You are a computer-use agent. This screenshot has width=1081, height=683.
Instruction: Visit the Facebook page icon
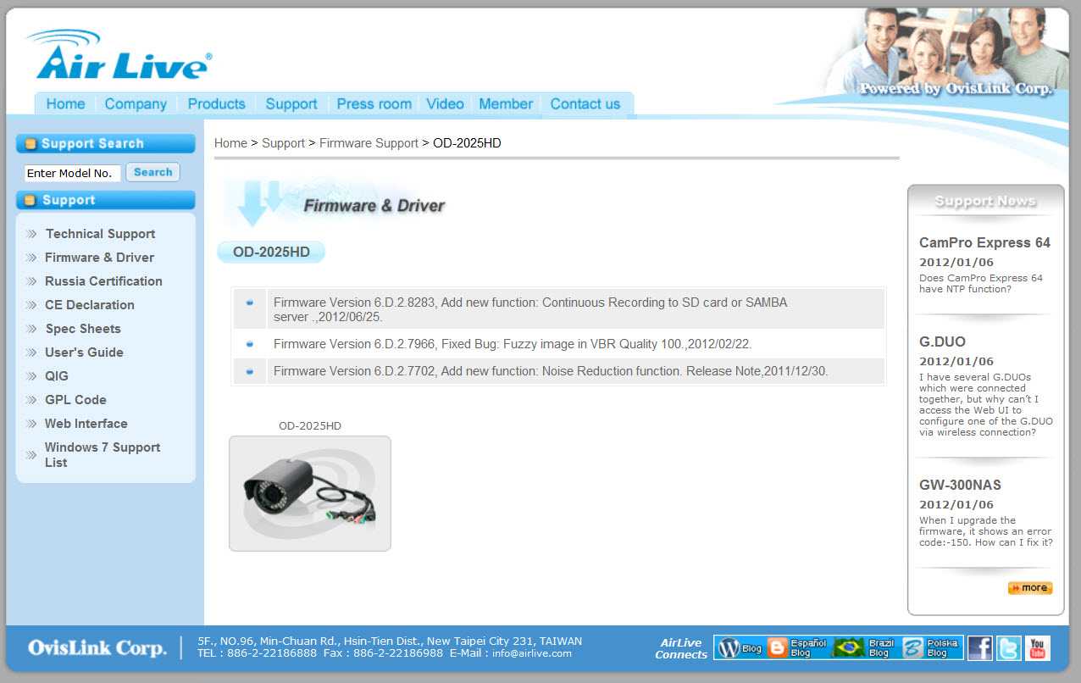979,648
